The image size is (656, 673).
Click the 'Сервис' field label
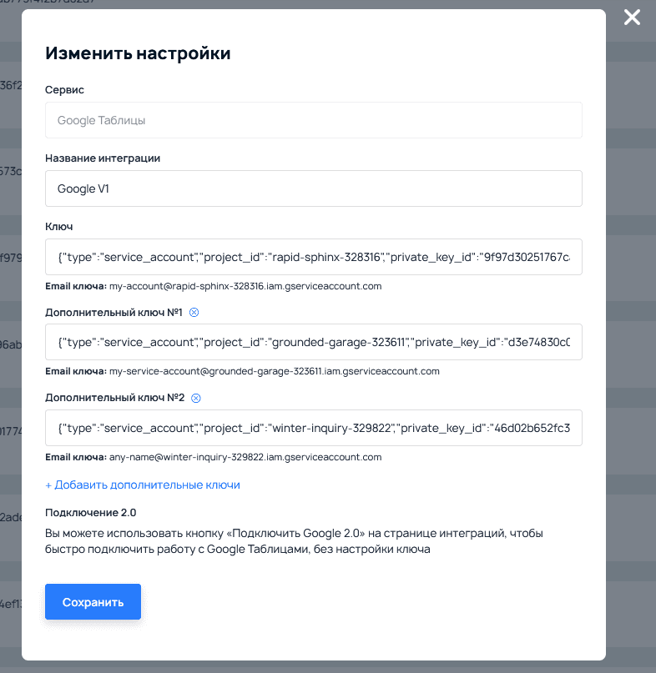(64, 89)
